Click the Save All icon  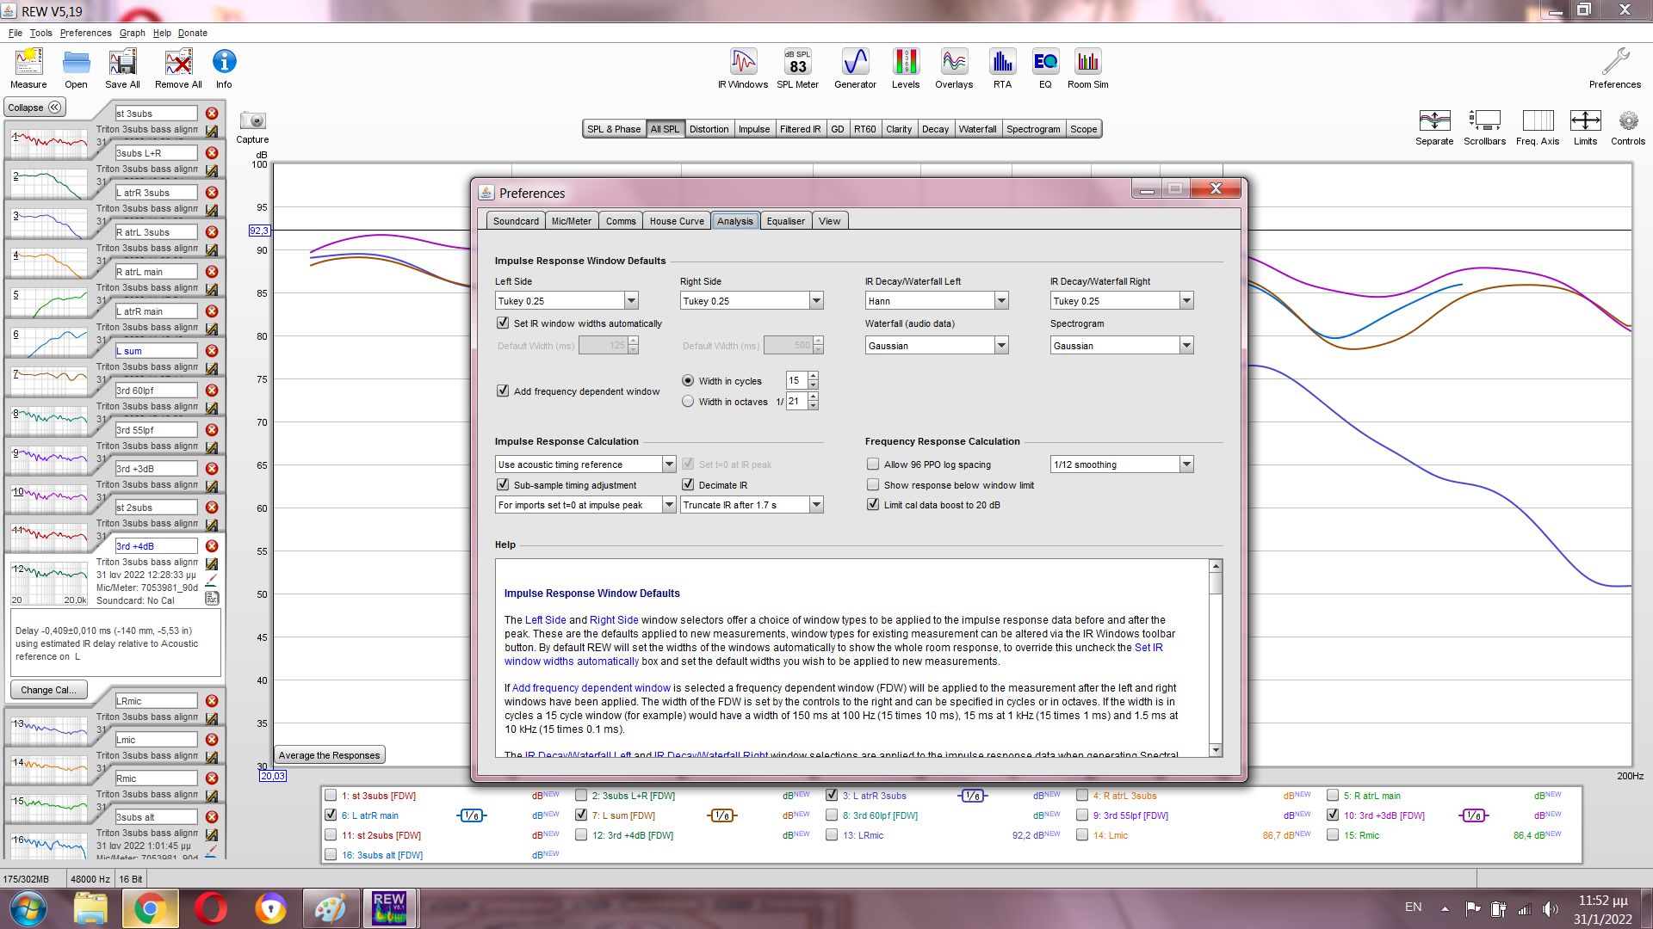122,68
